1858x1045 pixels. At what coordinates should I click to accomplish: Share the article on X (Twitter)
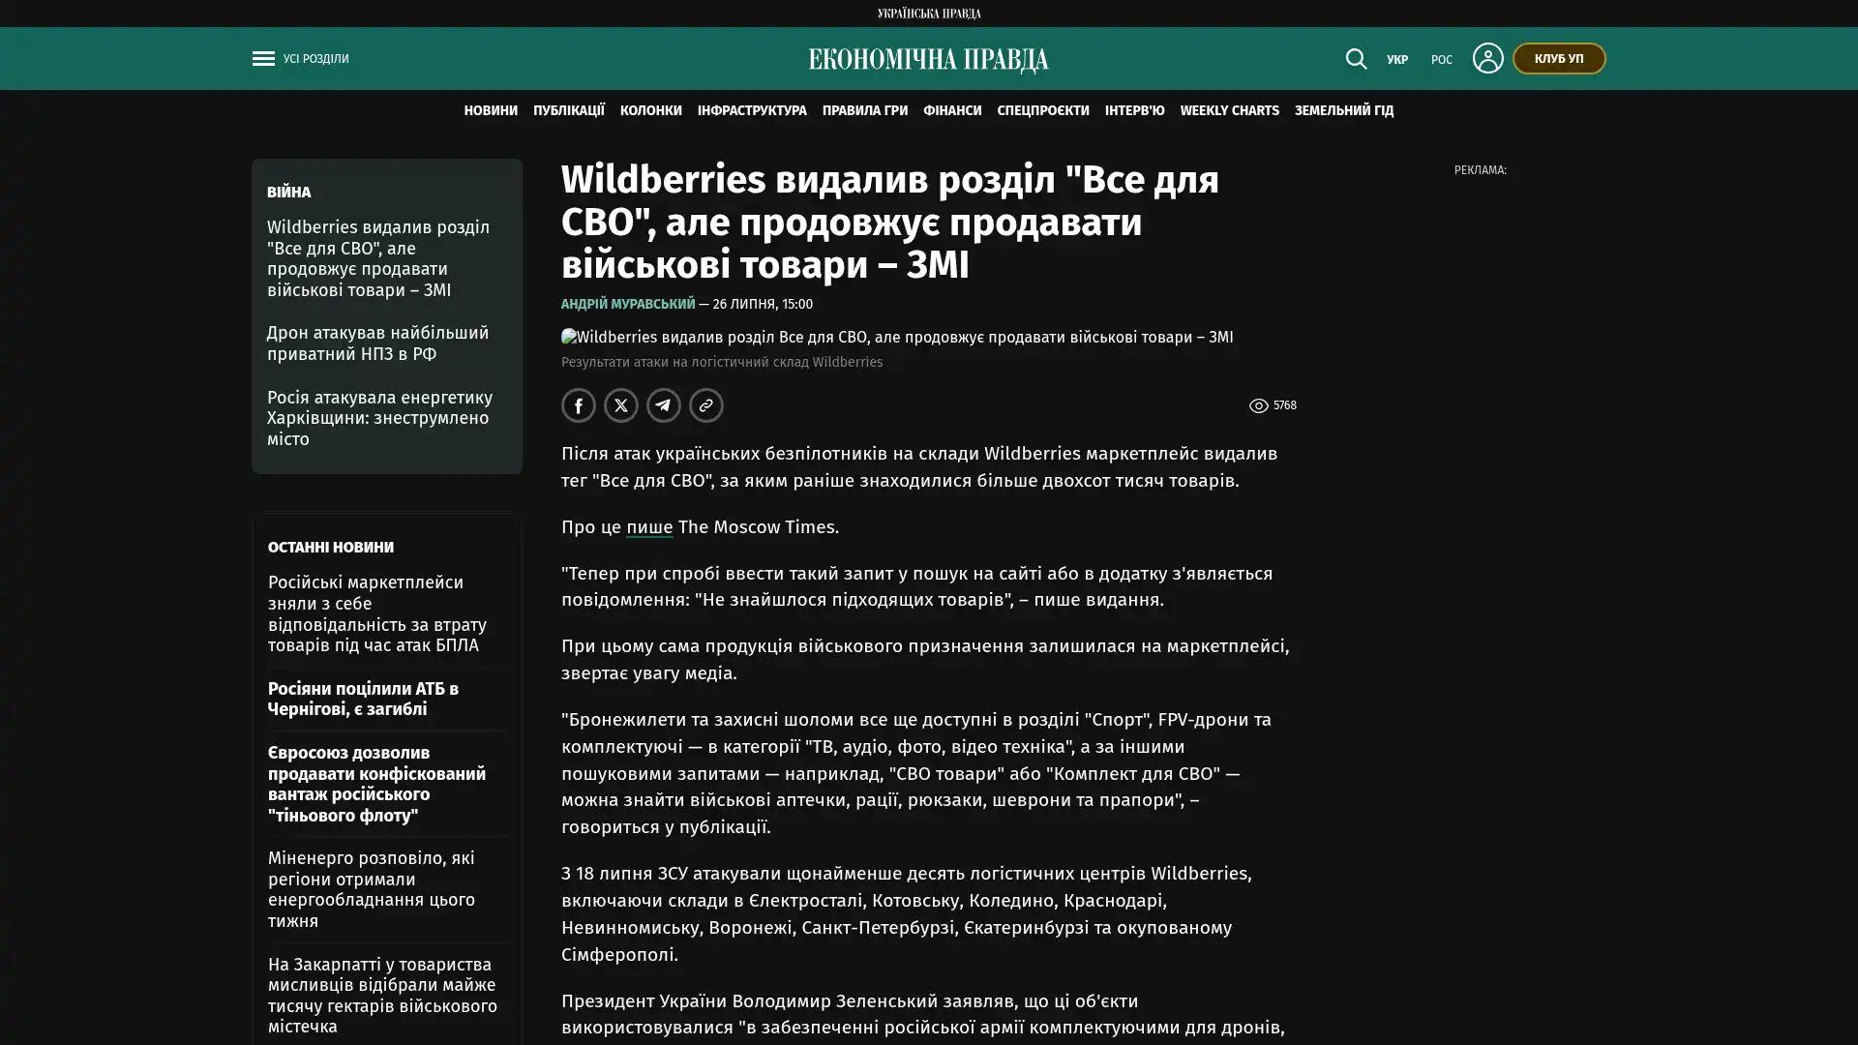(x=621, y=405)
